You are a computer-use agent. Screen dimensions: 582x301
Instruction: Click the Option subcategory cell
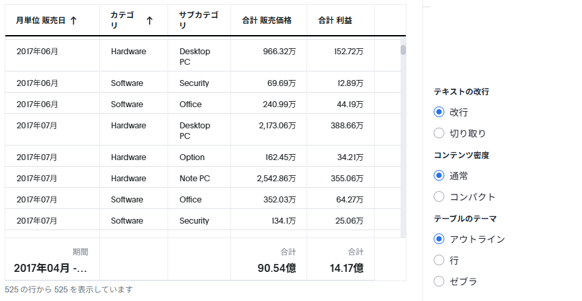(199, 157)
